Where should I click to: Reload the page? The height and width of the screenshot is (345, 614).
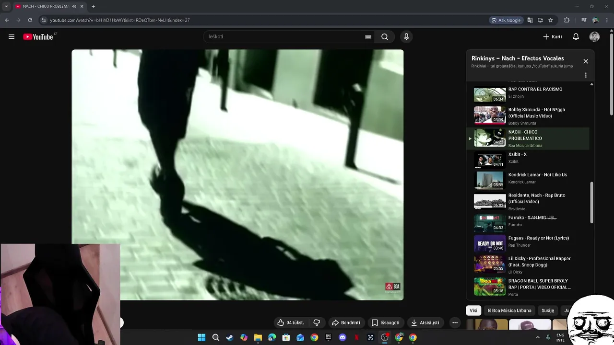pyautogui.click(x=30, y=20)
